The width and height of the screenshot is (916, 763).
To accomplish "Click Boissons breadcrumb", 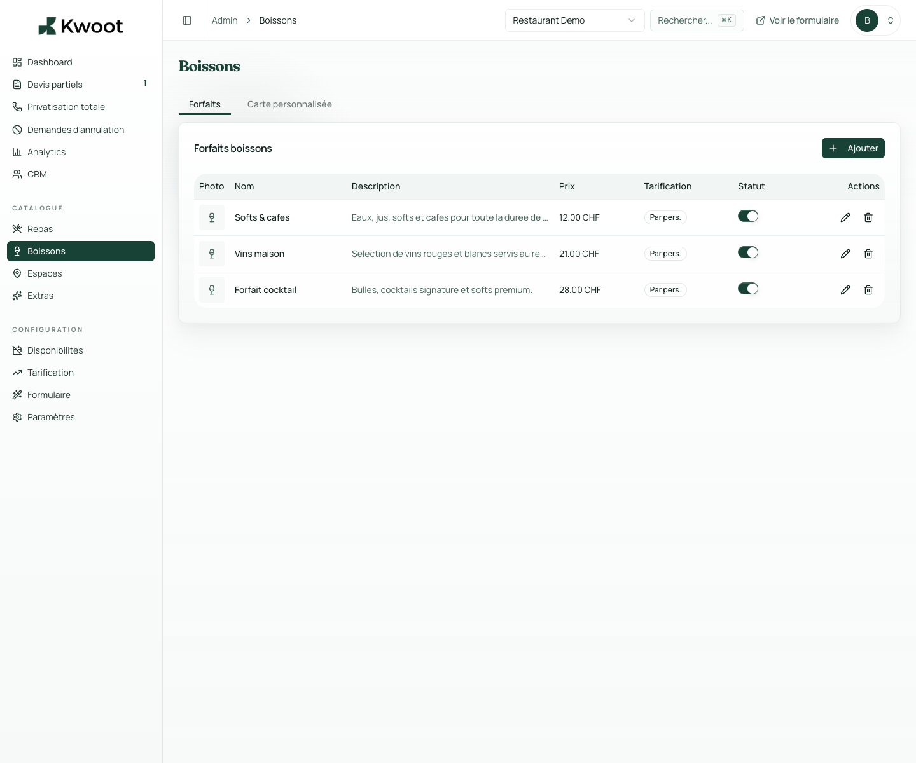I will click(x=278, y=20).
